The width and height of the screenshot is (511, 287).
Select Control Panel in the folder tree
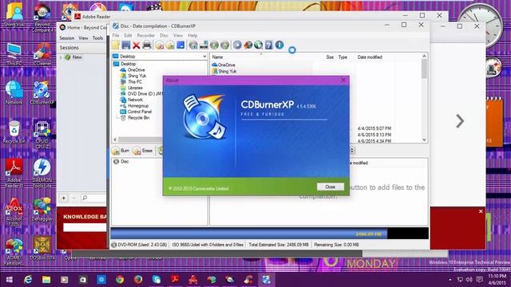pyautogui.click(x=139, y=112)
